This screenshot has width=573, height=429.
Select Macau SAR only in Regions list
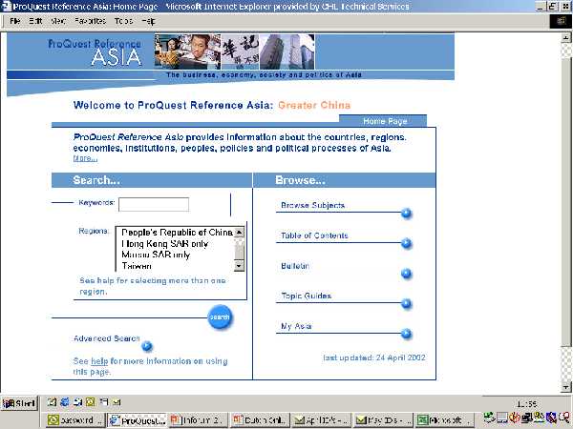(156, 255)
